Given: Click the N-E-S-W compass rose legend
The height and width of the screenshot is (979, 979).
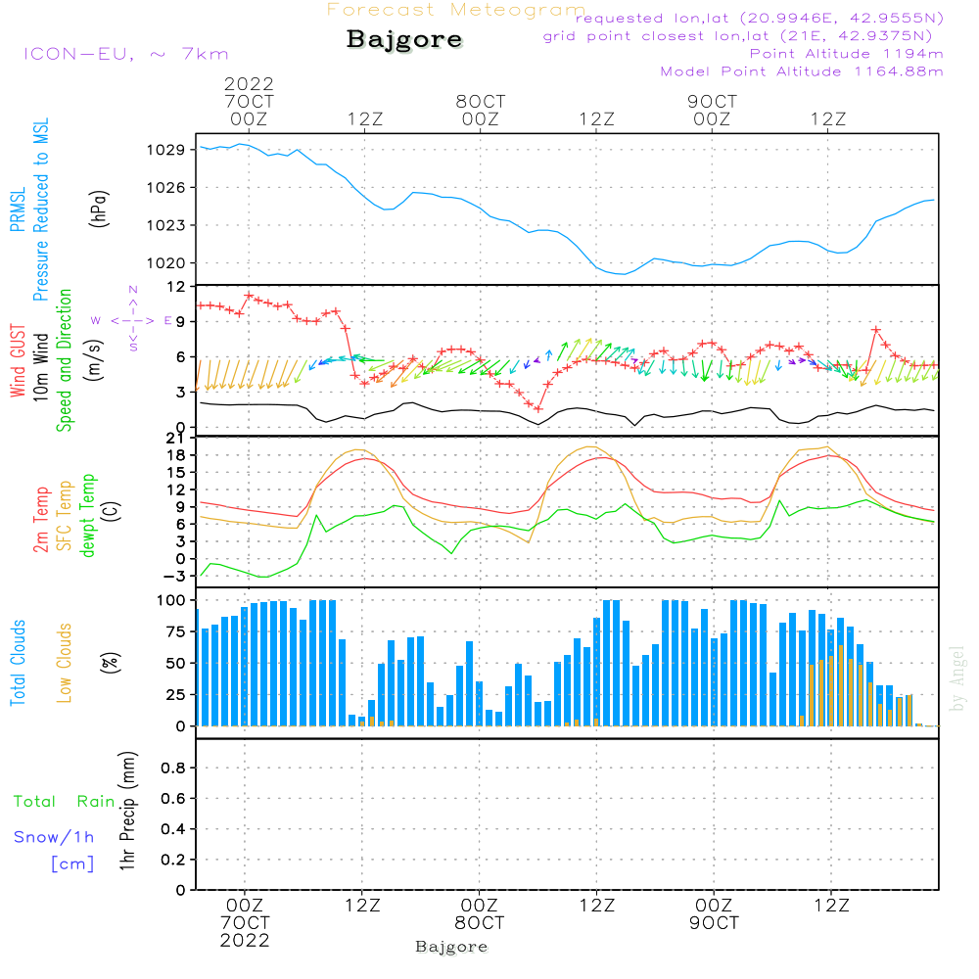Looking at the screenshot, I should (132, 320).
